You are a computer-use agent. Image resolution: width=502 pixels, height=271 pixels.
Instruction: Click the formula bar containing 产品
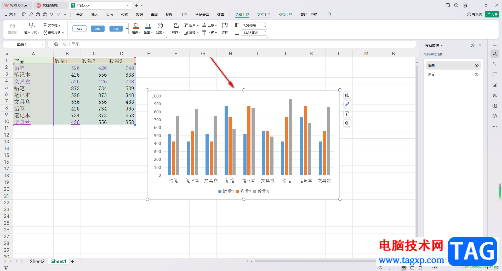point(243,44)
